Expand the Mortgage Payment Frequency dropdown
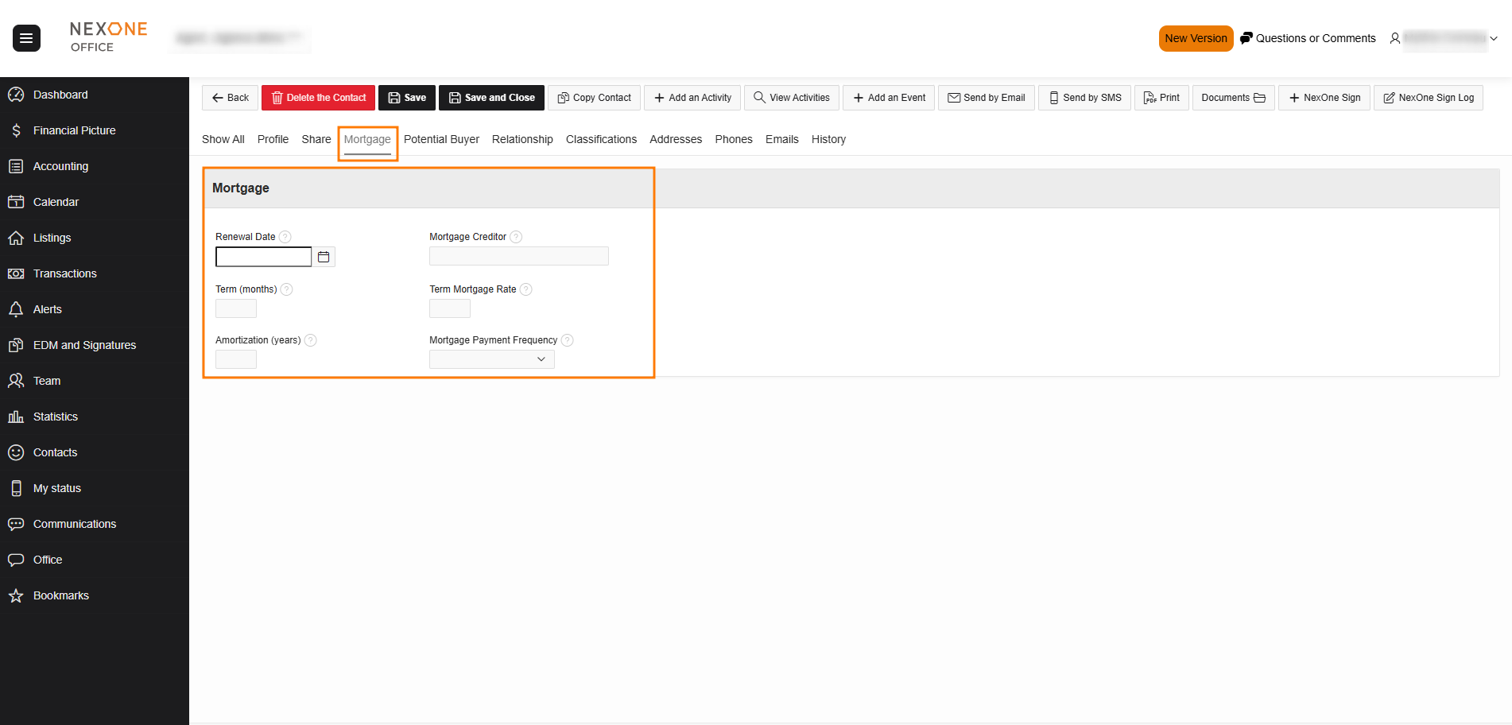This screenshot has width=1512, height=725. click(x=492, y=359)
